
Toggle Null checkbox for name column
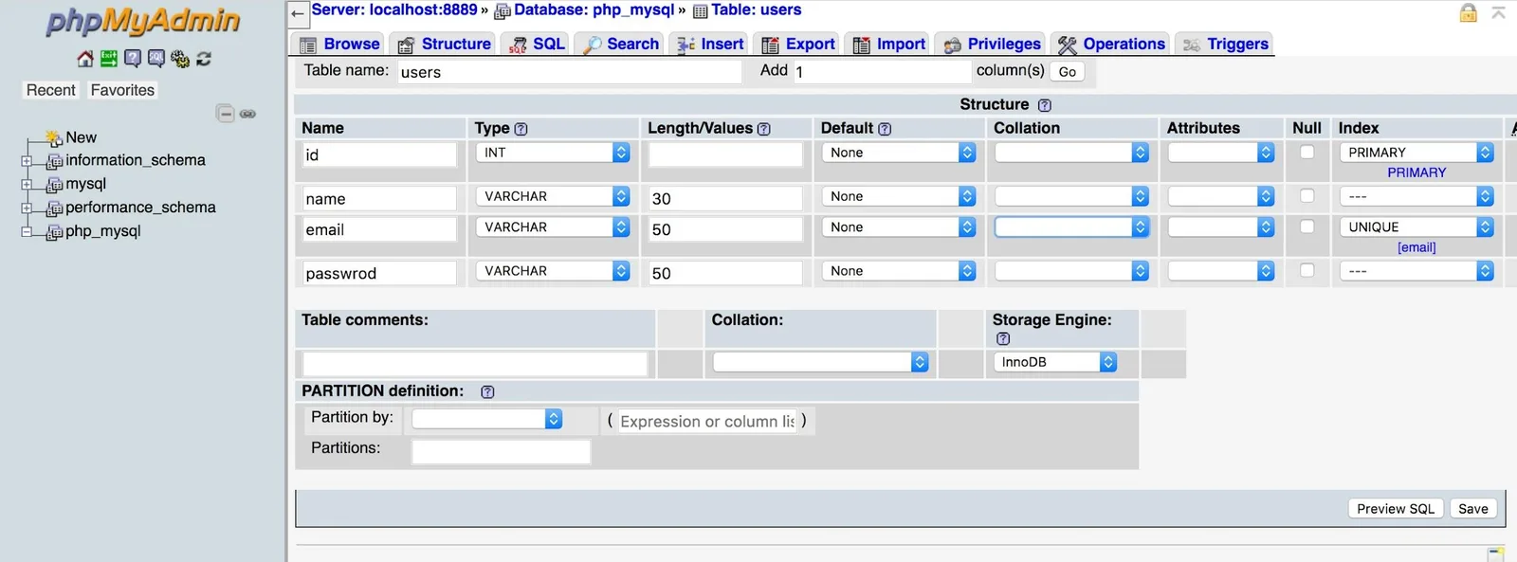[x=1307, y=195]
